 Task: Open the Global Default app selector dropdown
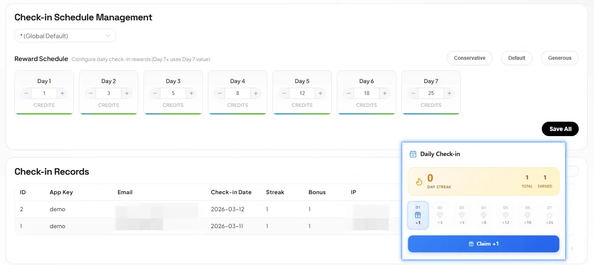pos(65,36)
